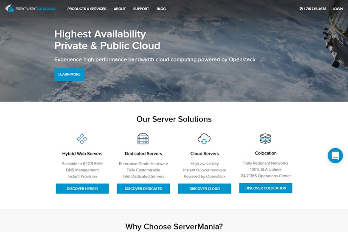
Task: Click the Fully Customizable text
Action: coord(143,170)
